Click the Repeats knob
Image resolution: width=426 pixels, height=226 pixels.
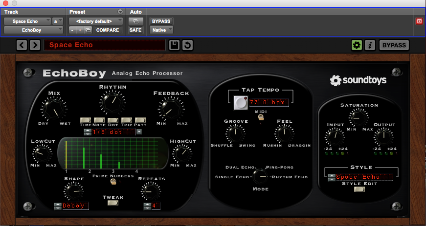pyautogui.click(x=151, y=191)
